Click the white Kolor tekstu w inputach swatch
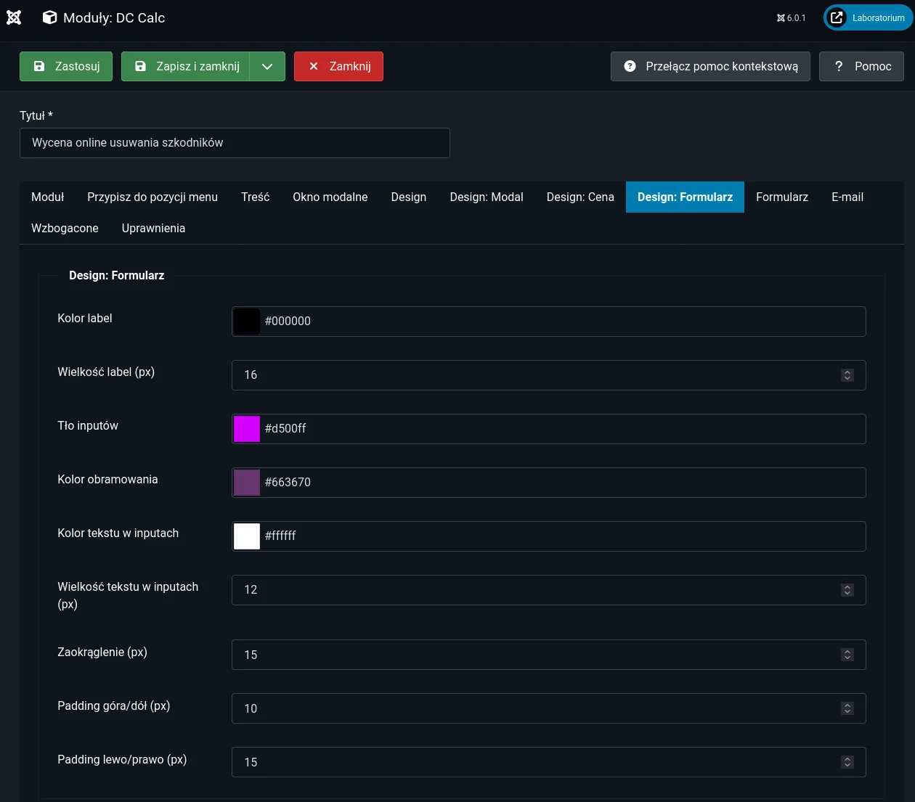Image resolution: width=915 pixels, height=802 pixels. click(x=247, y=536)
